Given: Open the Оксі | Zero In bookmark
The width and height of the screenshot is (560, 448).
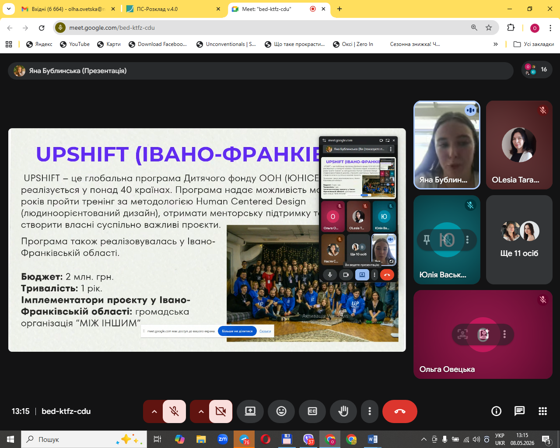Looking at the screenshot, I should (353, 44).
